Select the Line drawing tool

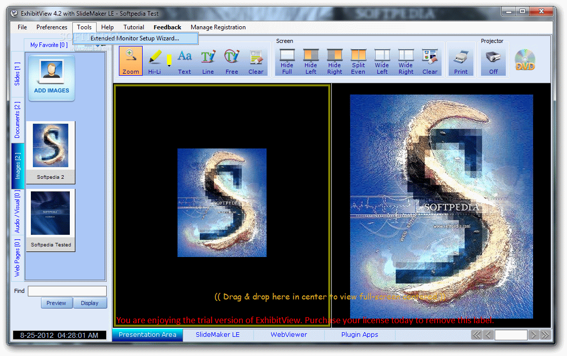tap(208, 62)
